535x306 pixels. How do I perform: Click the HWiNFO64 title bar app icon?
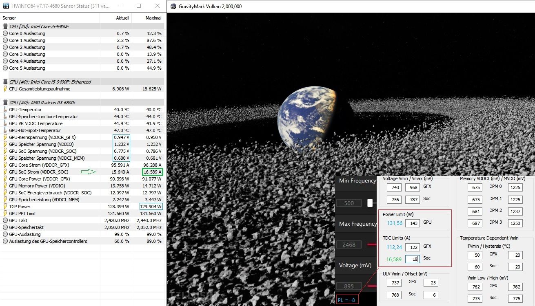point(6,6)
